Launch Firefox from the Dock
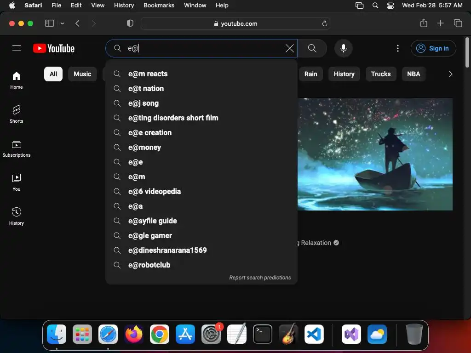The height and width of the screenshot is (353, 471). (134, 334)
